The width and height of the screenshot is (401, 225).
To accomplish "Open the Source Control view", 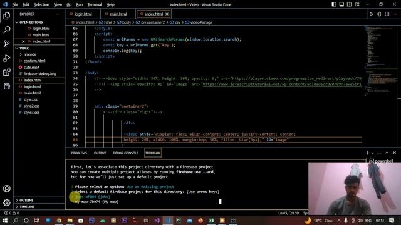I will (7, 44).
